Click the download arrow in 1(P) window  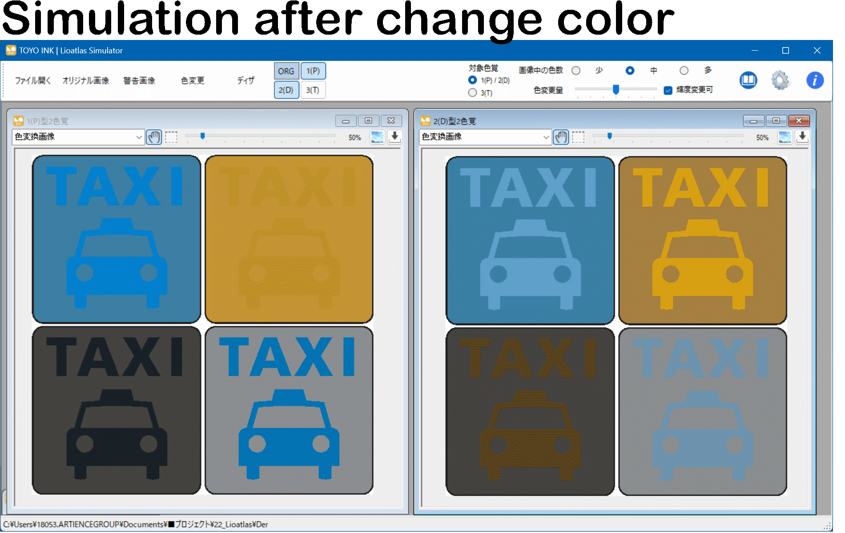(394, 137)
